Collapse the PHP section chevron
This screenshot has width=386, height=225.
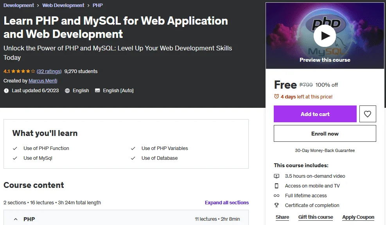16,219
